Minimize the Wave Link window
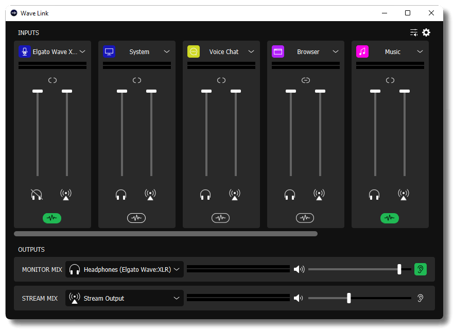 click(385, 13)
